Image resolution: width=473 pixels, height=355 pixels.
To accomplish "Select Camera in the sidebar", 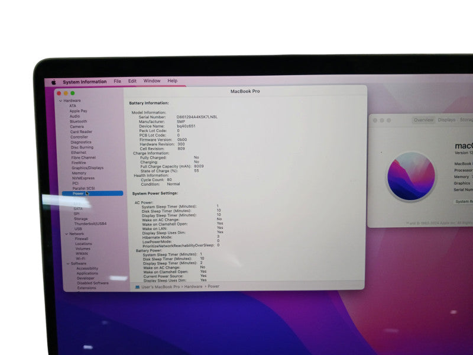I will [x=77, y=127].
